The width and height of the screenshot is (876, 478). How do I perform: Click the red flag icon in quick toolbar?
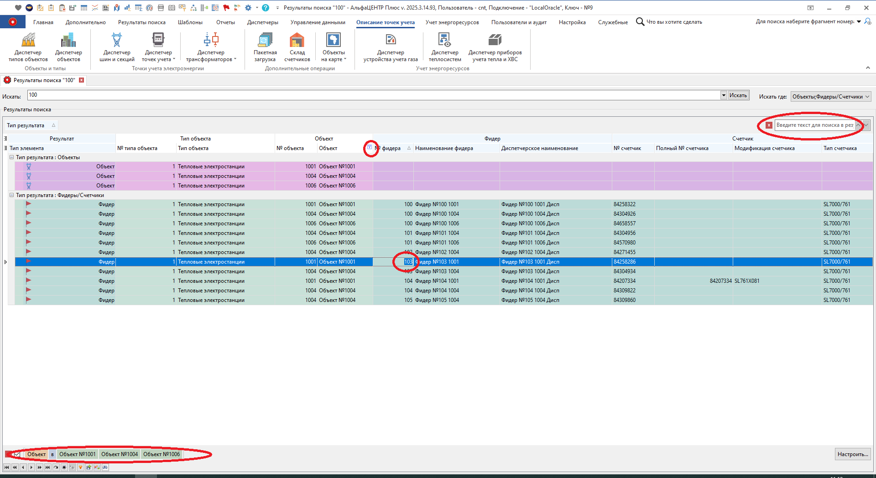pos(226,8)
